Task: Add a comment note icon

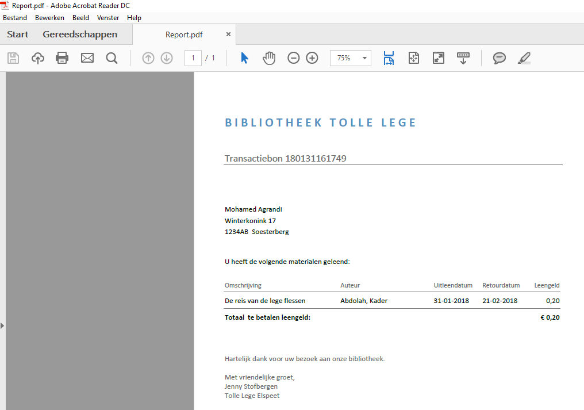Action: click(x=500, y=58)
